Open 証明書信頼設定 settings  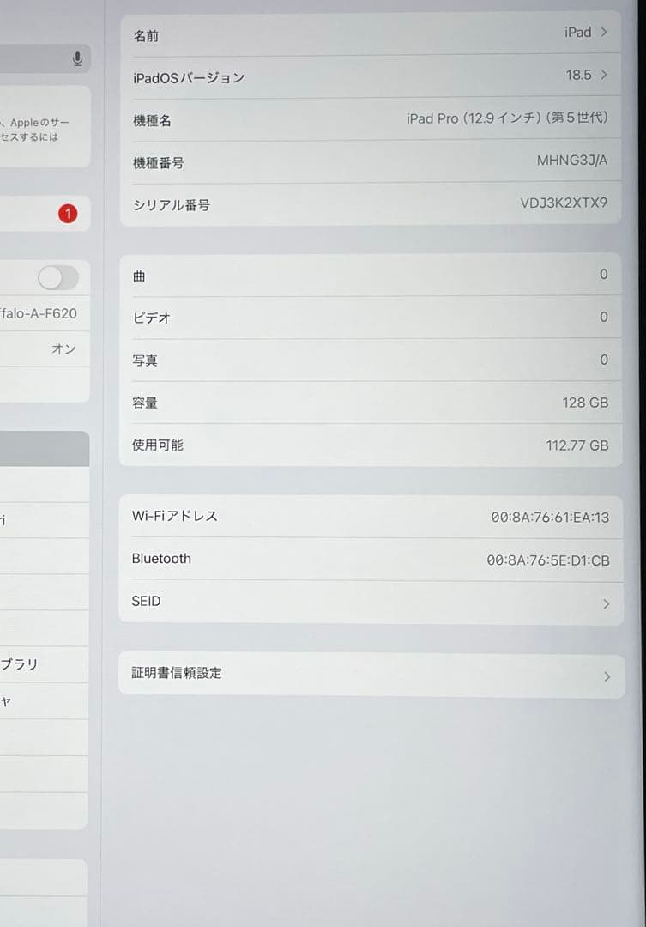371,675
